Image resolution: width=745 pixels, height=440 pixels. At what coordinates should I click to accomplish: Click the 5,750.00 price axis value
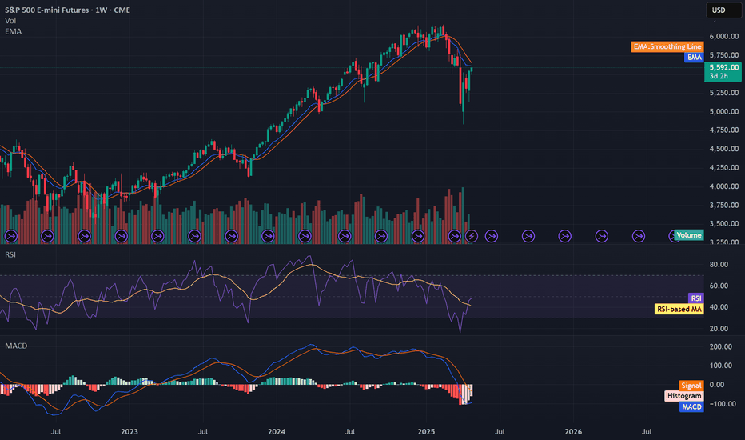[724, 55]
